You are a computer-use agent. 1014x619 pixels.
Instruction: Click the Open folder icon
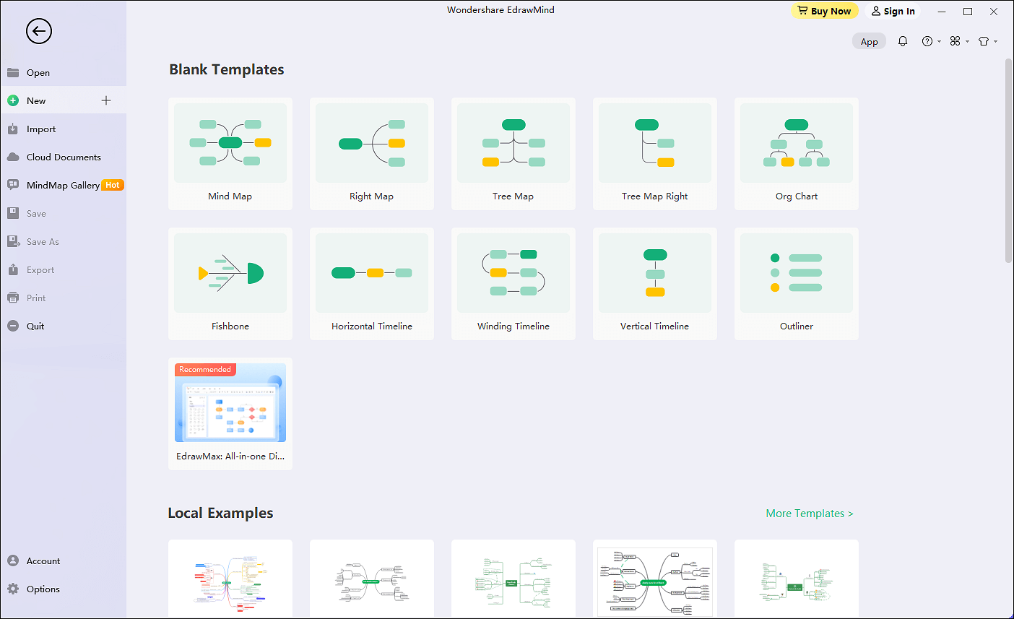[13, 72]
